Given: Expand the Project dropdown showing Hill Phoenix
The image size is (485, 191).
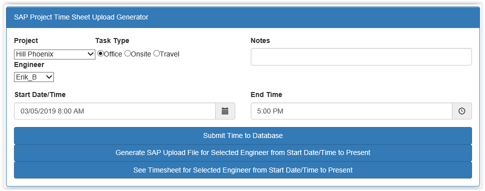Looking at the screenshot, I should pyautogui.click(x=54, y=54).
